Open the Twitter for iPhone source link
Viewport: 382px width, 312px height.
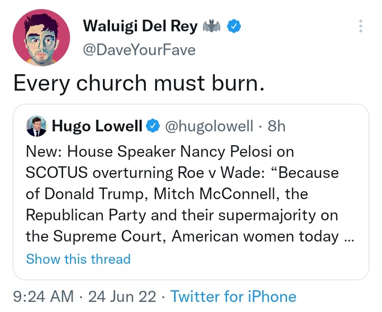(x=233, y=296)
